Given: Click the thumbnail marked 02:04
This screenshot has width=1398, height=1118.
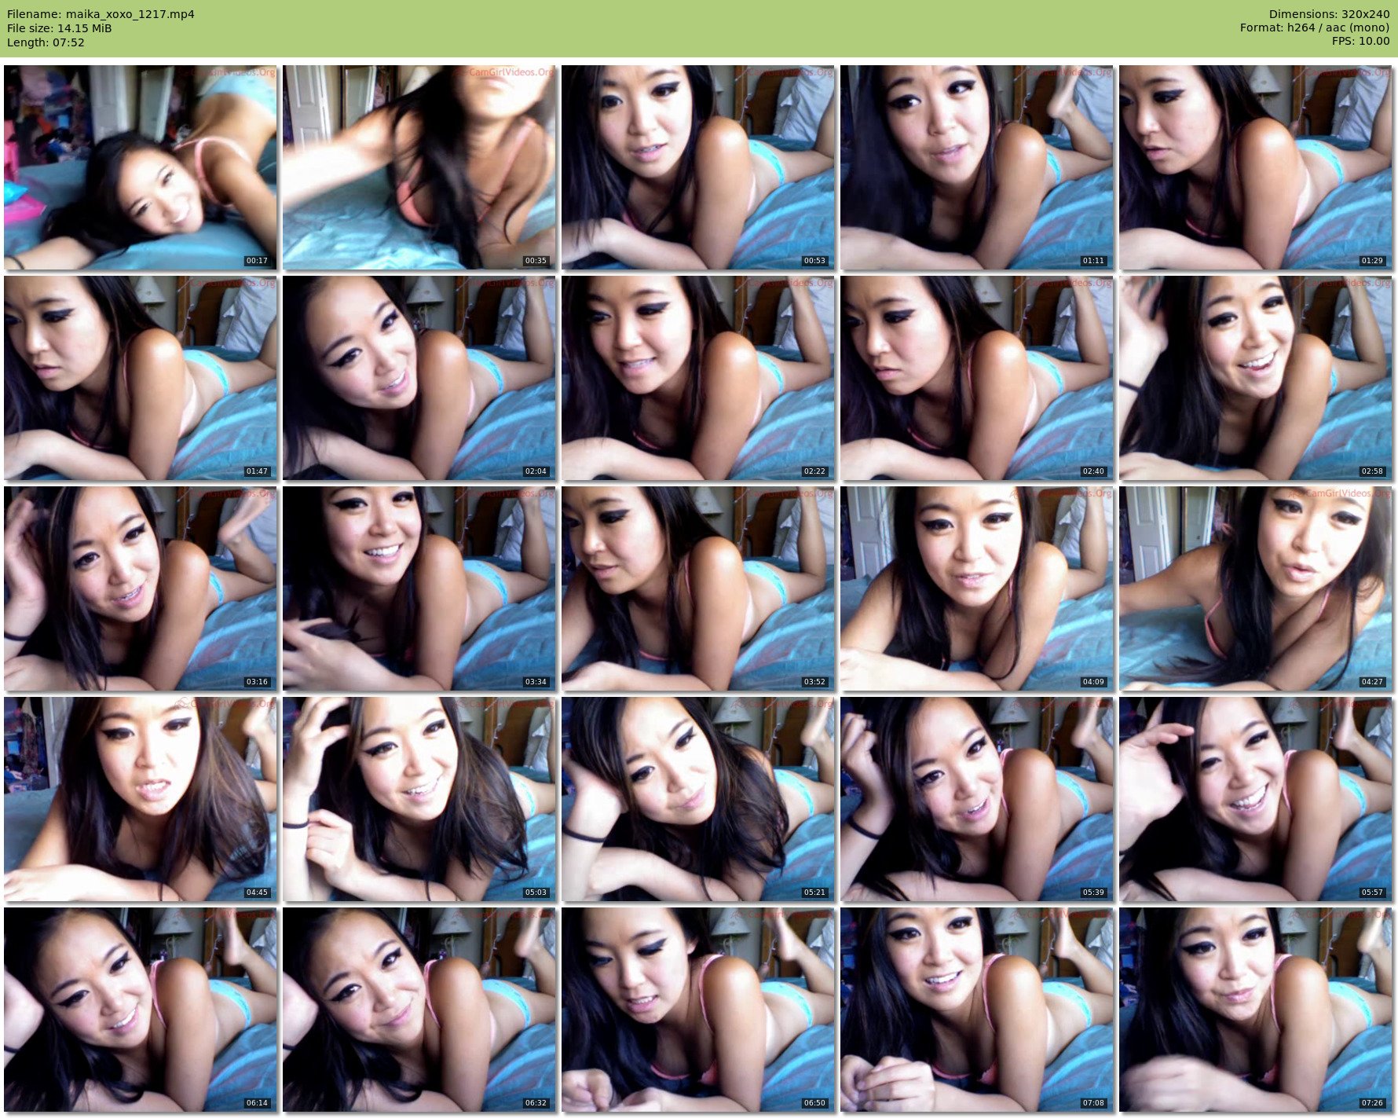Looking at the screenshot, I should point(419,378).
